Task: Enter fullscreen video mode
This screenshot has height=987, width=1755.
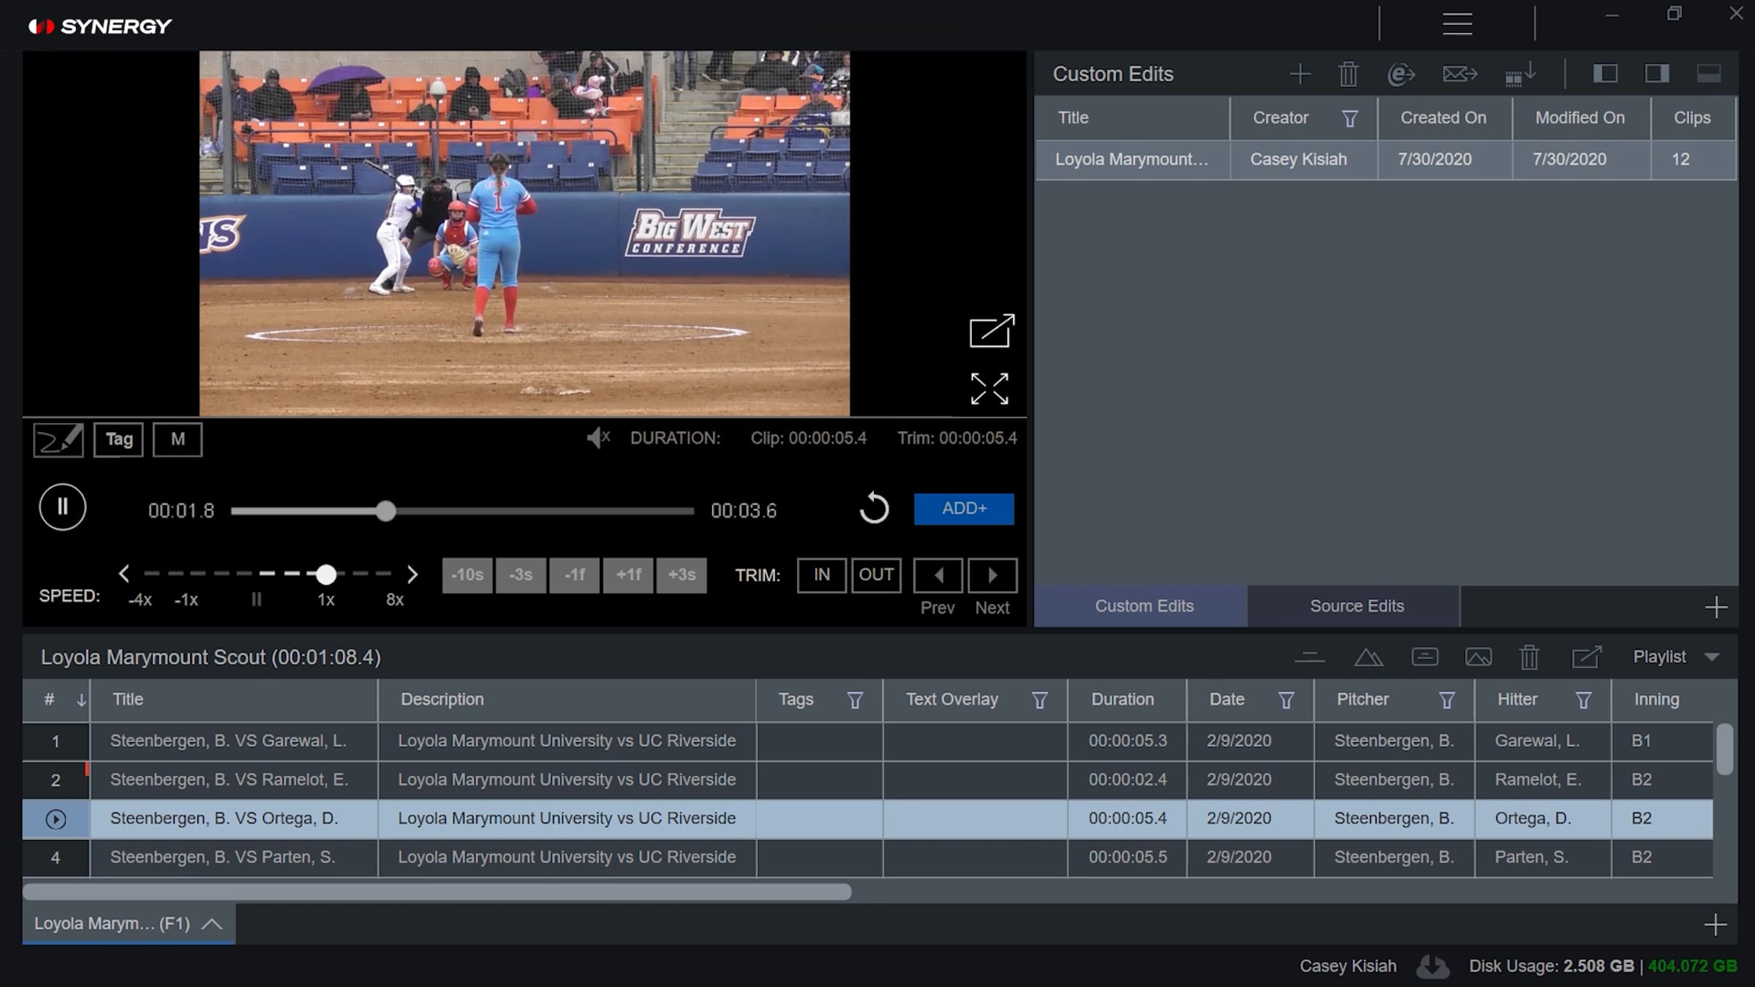Action: pyautogui.click(x=989, y=388)
